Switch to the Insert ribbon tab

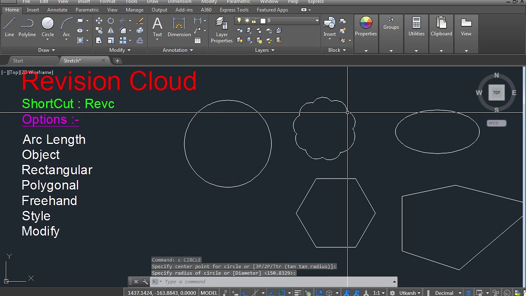(x=33, y=10)
